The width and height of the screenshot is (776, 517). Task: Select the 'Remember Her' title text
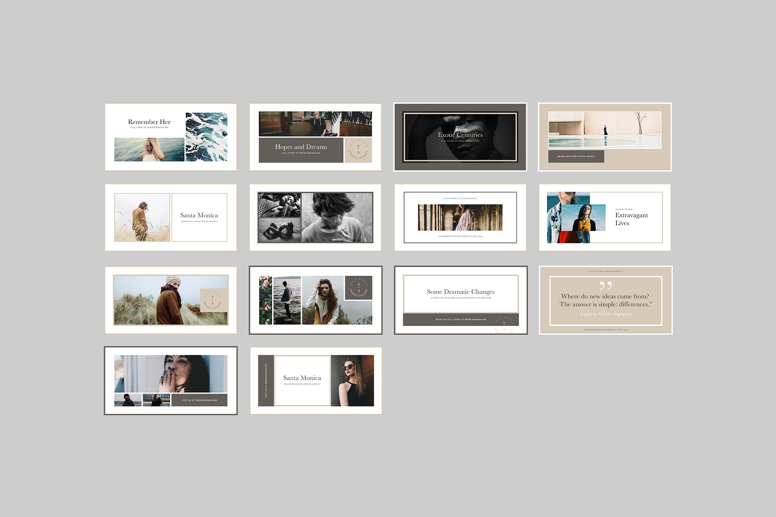(149, 122)
